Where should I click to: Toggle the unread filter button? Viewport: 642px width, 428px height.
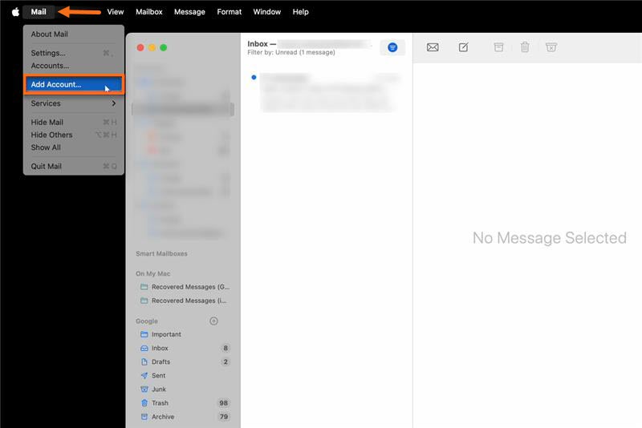pos(392,47)
